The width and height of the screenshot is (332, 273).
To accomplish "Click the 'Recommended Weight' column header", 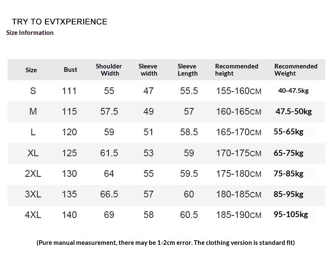I will (x=296, y=70).
